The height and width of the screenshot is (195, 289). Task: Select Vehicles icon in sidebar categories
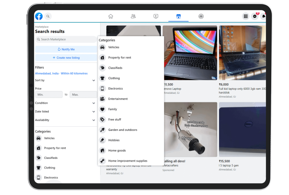39,138
